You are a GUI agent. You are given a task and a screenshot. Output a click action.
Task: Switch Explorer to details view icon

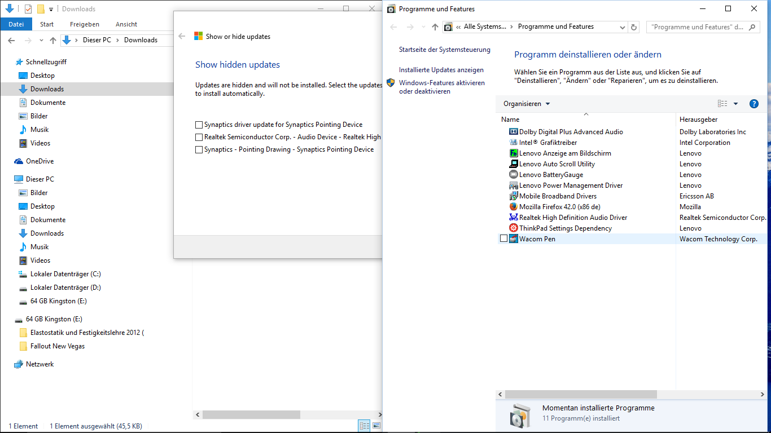[364, 426]
